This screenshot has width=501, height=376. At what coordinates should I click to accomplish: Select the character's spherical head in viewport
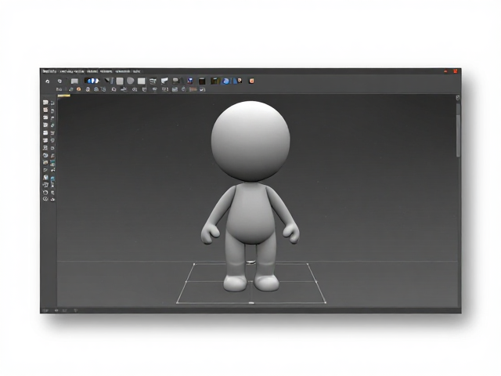click(250, 141)
